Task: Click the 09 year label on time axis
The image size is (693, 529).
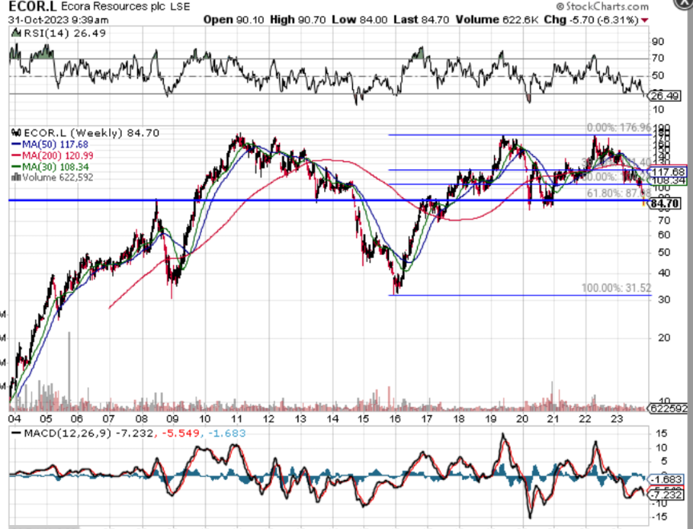Action: [172, 419]
